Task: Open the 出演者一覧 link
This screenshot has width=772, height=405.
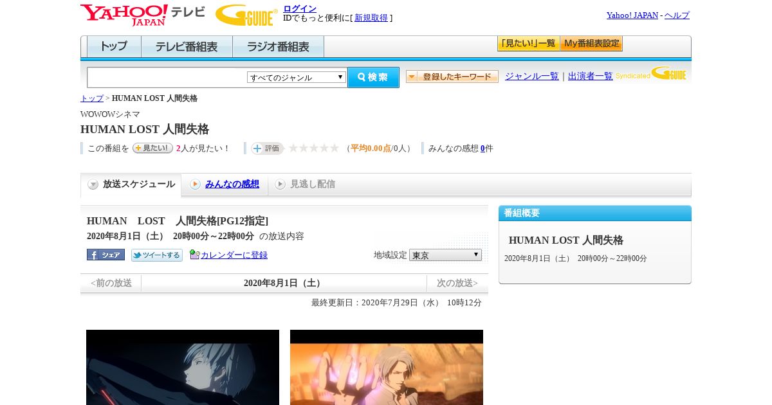Action: (x=591, y=76)
